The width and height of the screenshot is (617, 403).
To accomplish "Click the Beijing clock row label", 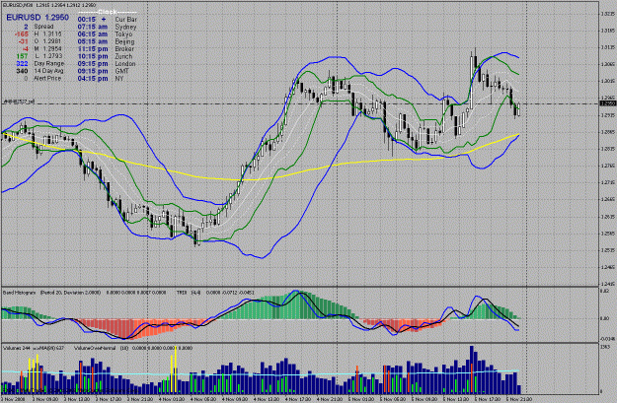I will (x=124, y=41).
